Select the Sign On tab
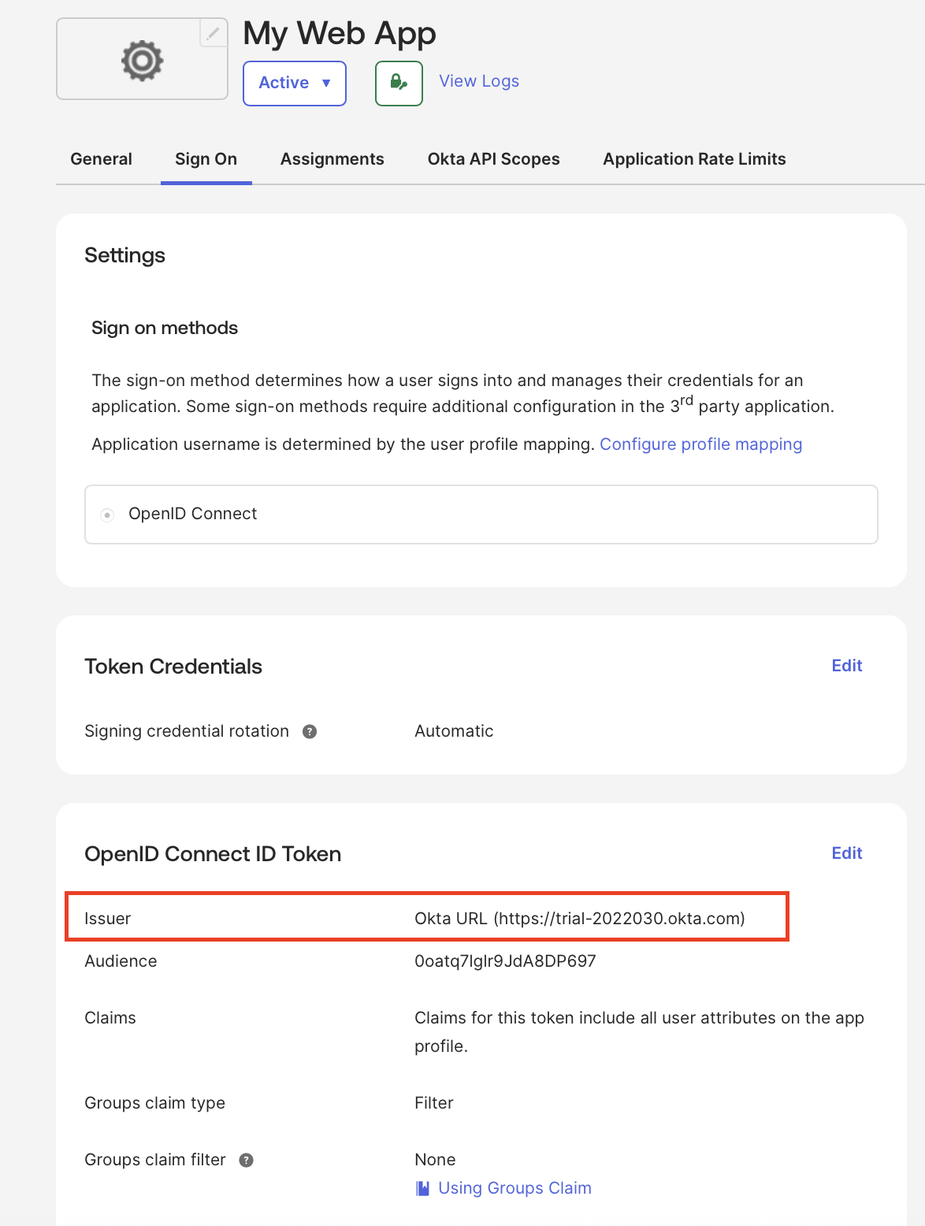925x1226 pixels. (206, 158)
